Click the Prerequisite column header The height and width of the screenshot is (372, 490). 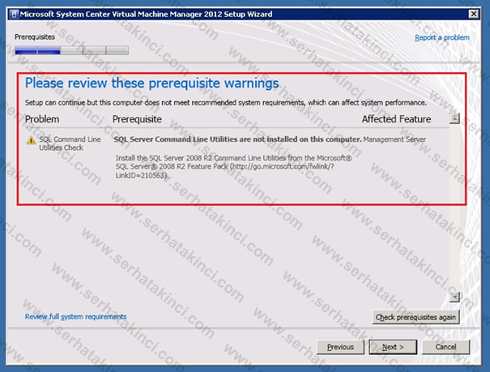[137, 119]
